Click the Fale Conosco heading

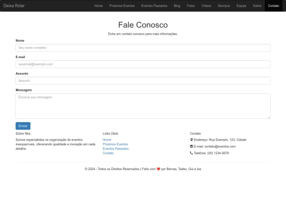tap(143, 25)
